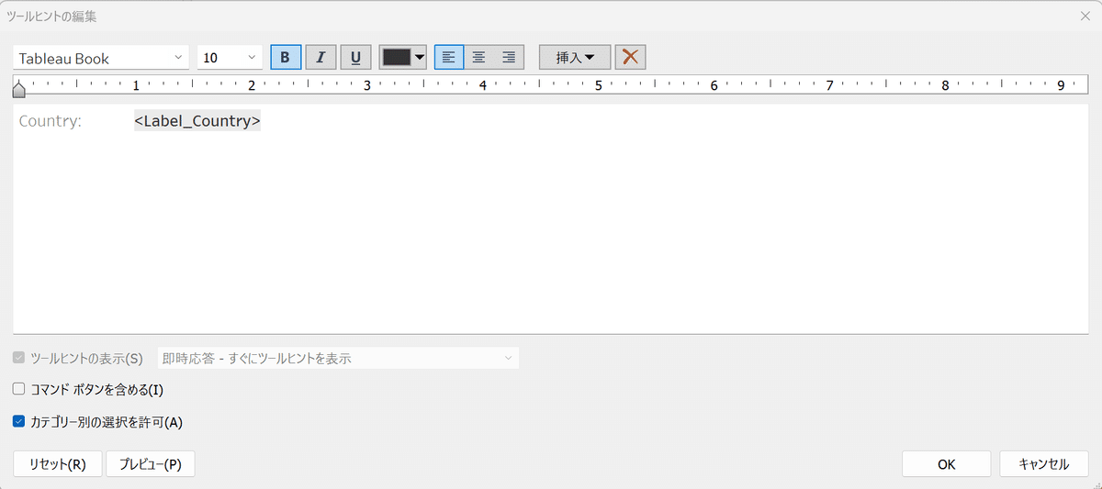Open font color dropdown arrow
The width and height of the screenshot is (1102, 489).
coord(420,57)
